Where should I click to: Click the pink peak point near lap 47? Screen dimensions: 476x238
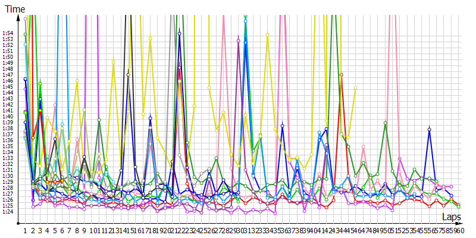coord(364,146)
